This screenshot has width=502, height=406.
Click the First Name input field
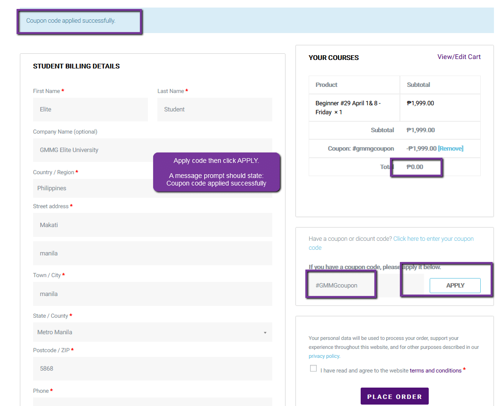coord(90,110)
